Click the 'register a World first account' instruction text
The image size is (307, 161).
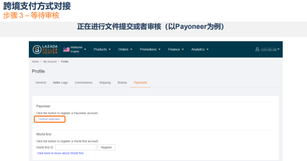pos(67,141)
